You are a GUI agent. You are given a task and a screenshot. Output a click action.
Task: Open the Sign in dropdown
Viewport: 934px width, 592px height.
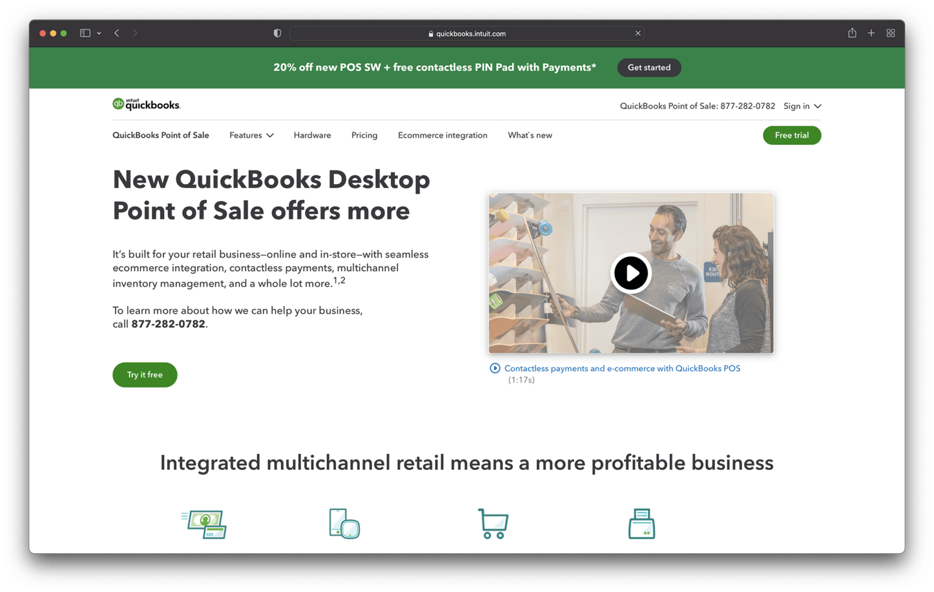click(x=801, y=106)
